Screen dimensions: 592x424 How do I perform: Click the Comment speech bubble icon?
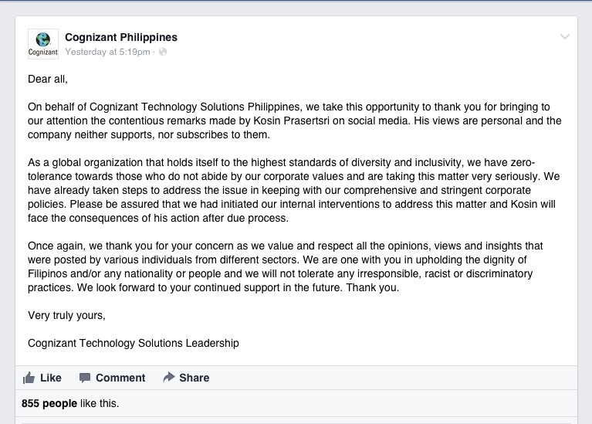pos(85,378)
